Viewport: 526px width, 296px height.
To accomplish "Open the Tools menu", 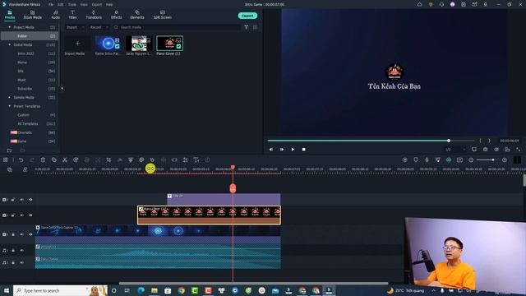I will pos(72,5).
